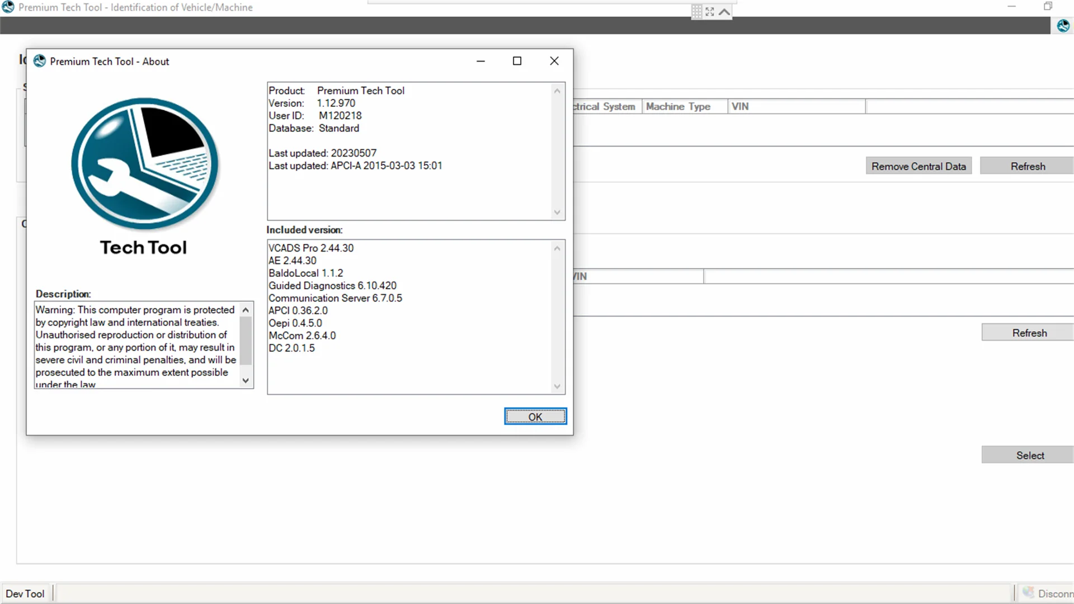The width and height of the screenshot is (1074, 604).
Task: Click the Remove Central Data button
Action: click(918, 166)
